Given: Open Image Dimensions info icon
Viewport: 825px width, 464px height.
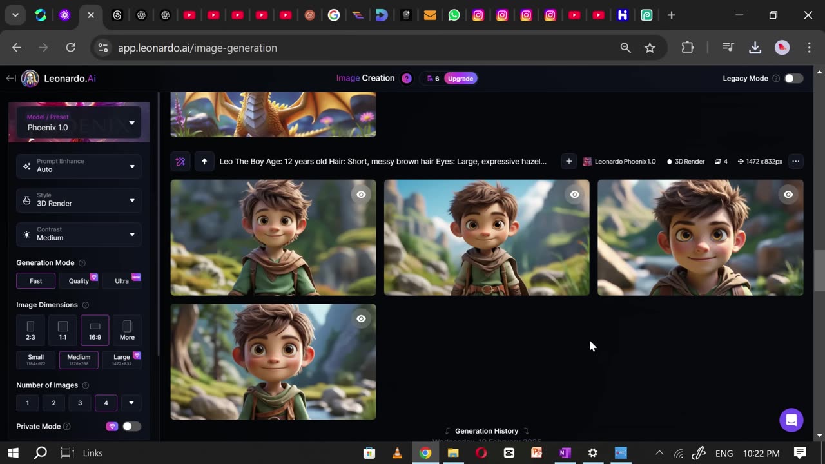Looking at the screenshot, I should (85, 305).
